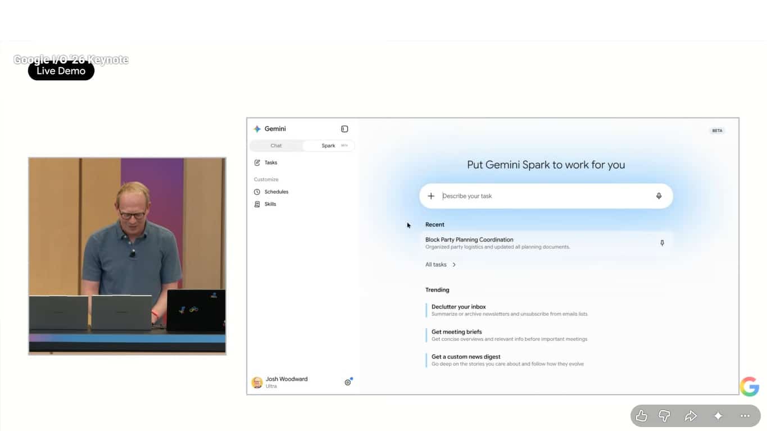The image size is (767, 431).
Task: Click the Google G logo
Action: tap(750, 387)
